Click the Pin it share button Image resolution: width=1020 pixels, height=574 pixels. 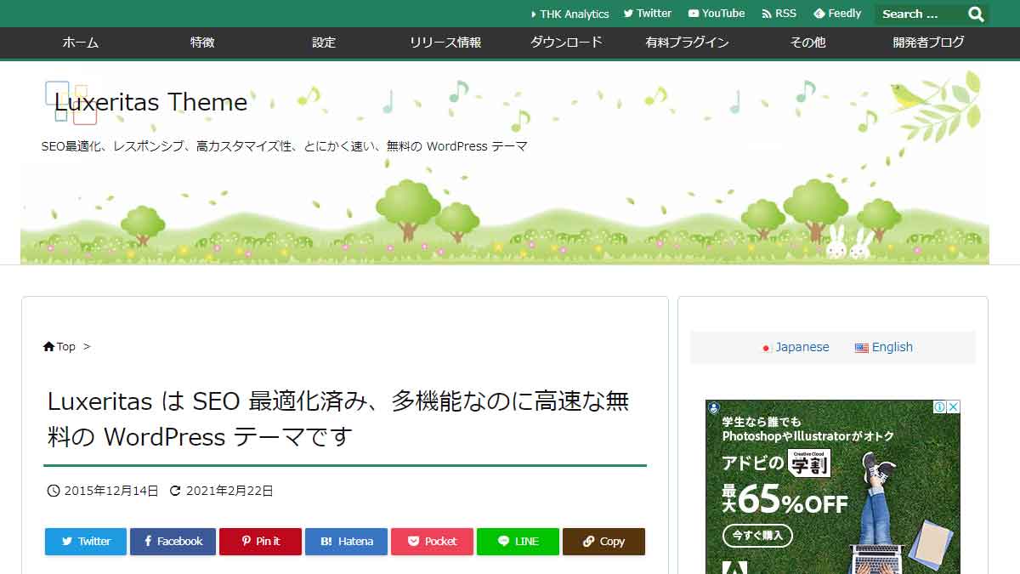click(x=260, y=542)
